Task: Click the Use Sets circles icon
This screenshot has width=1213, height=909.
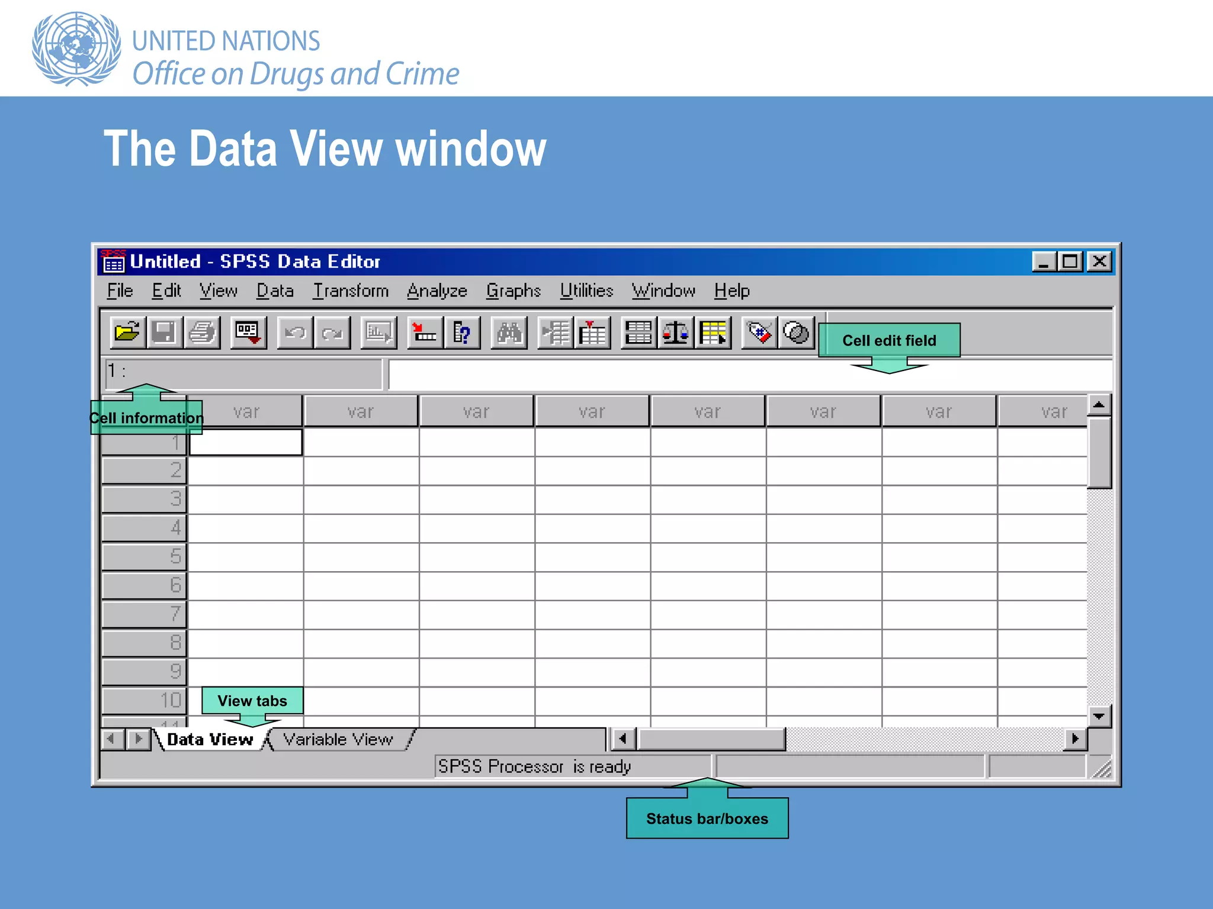Action: (796, 333)
